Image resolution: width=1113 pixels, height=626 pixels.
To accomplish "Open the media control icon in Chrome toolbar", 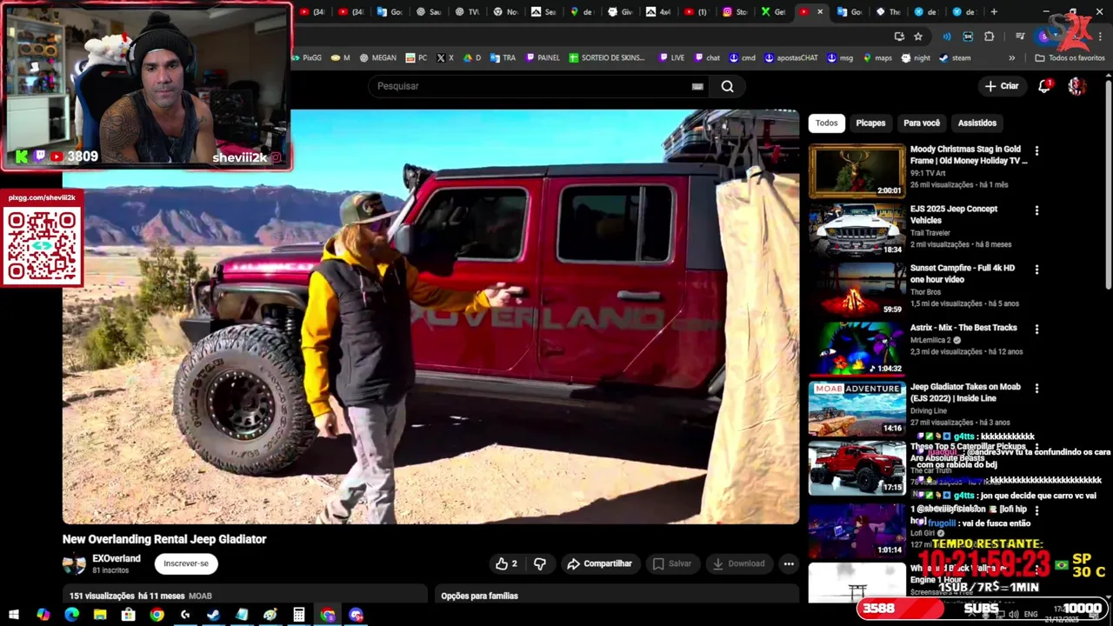I will [x=1020, y=36].
